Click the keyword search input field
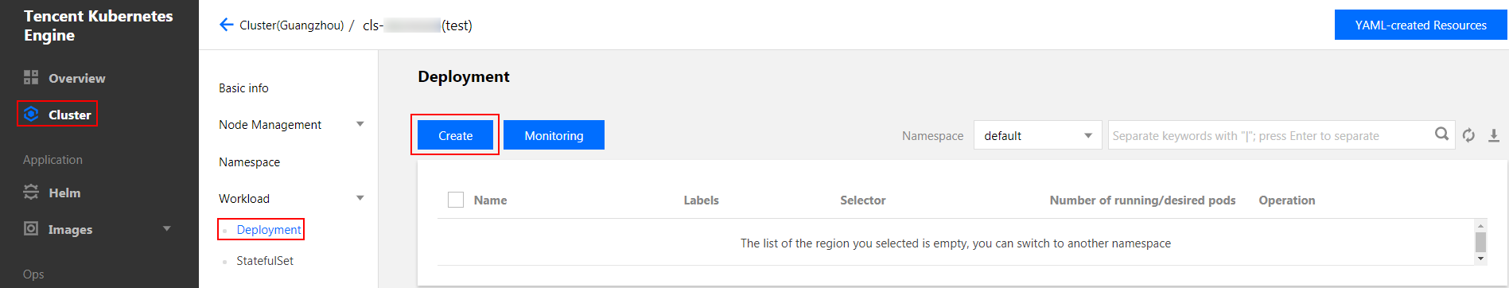 pyautogui.click(x=1271, y=135)
